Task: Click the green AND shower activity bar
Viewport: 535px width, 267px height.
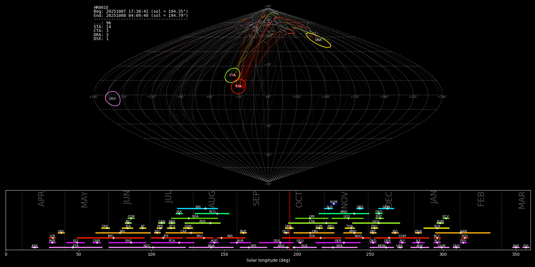Action: (x=336, y=214)
